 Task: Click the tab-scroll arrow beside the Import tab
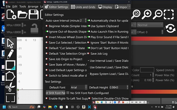[x=130, y=7]
